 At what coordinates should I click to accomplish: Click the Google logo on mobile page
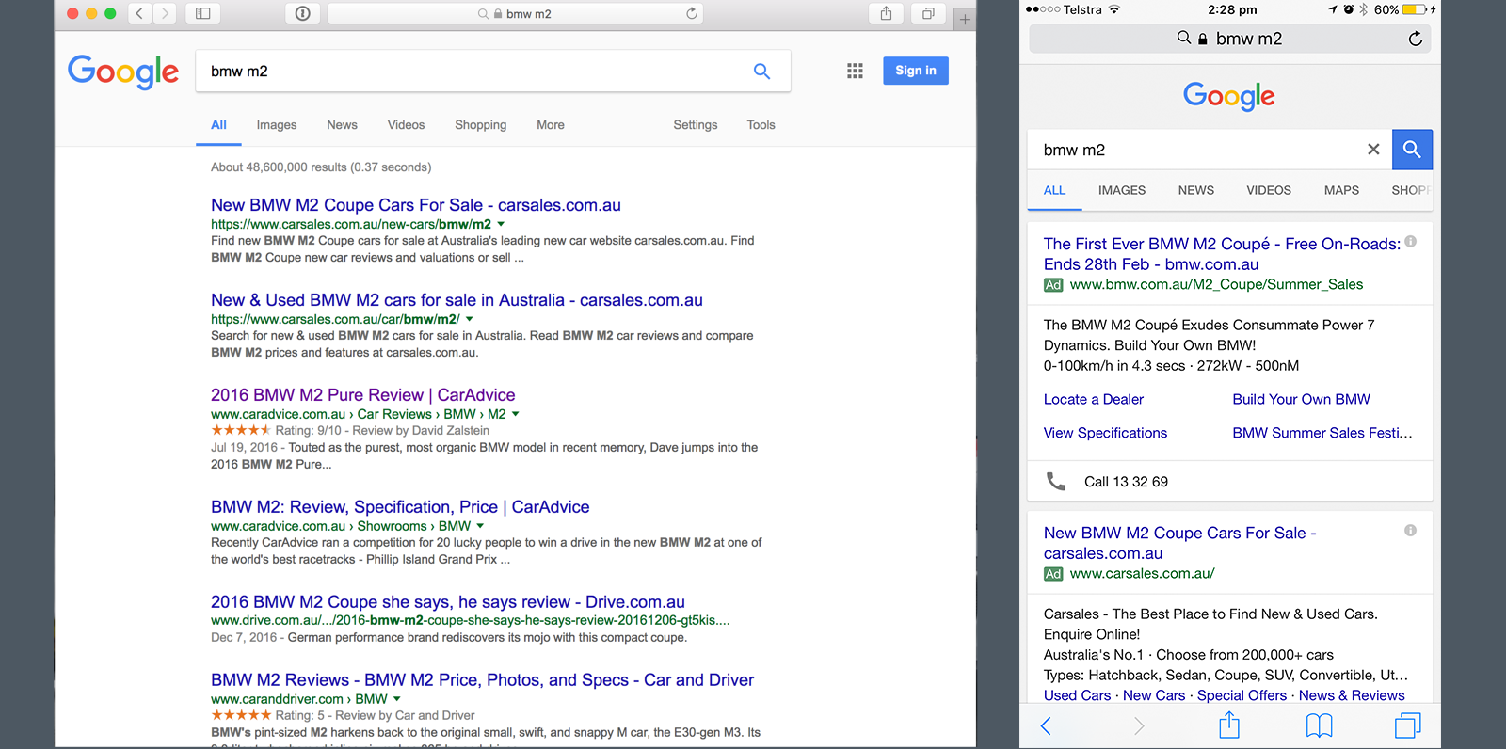[x=1229, y=96]
